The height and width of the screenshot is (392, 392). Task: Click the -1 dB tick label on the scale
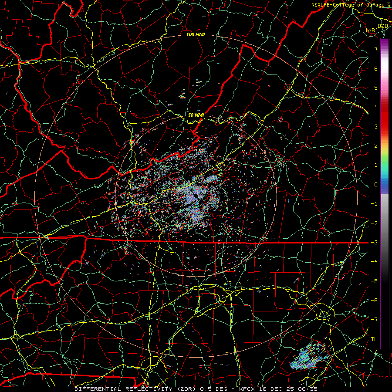pos(374,204)
